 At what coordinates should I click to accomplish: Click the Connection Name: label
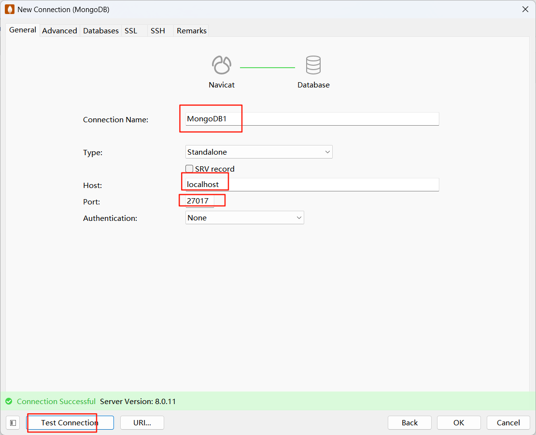(115, 119)
